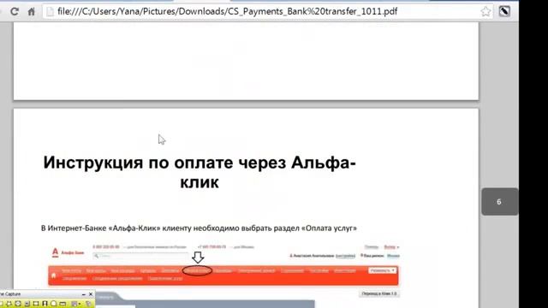Click the page number 6 indicator
Screen dimensions: 548x308
(499, 202)
